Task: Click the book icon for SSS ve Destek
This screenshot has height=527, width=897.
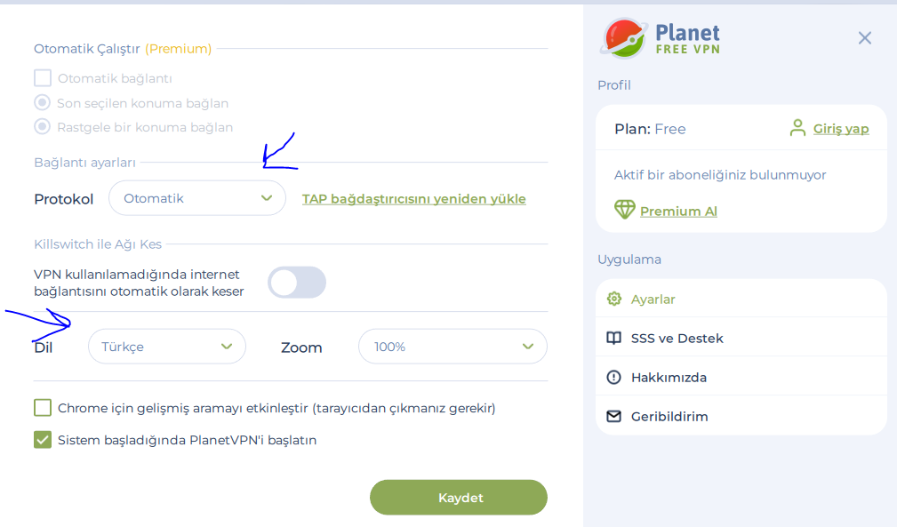Action: pyautogui.click(x=613, y=338)
